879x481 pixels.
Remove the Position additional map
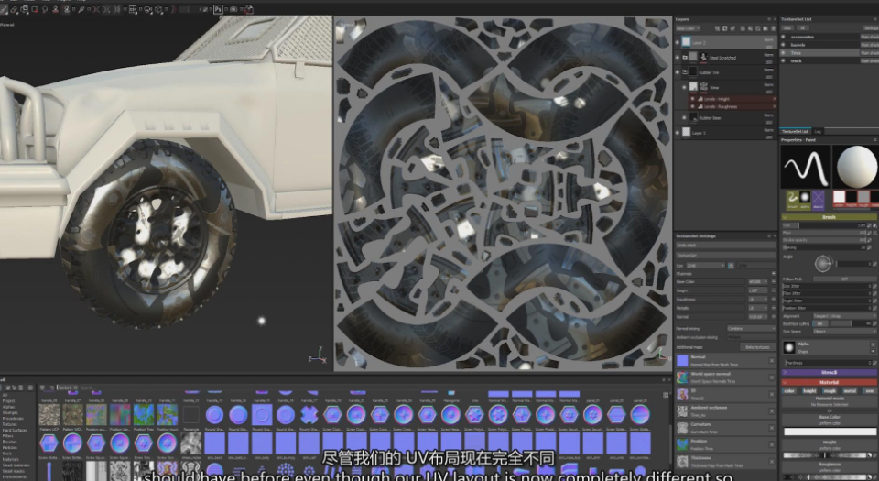pos(771,444)
